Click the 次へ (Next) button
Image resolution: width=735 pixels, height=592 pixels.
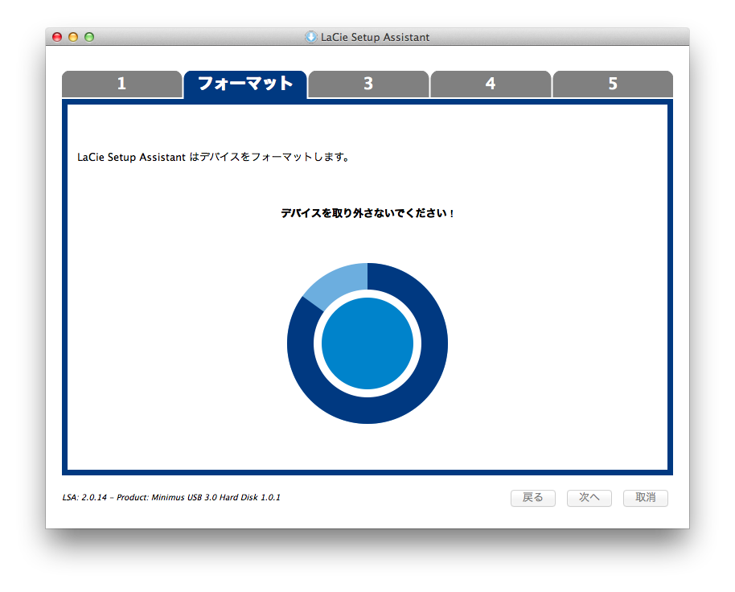point(589,498)
